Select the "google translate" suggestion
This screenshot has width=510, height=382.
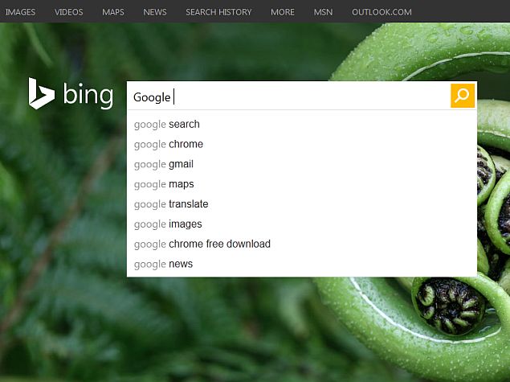(171, 204)
